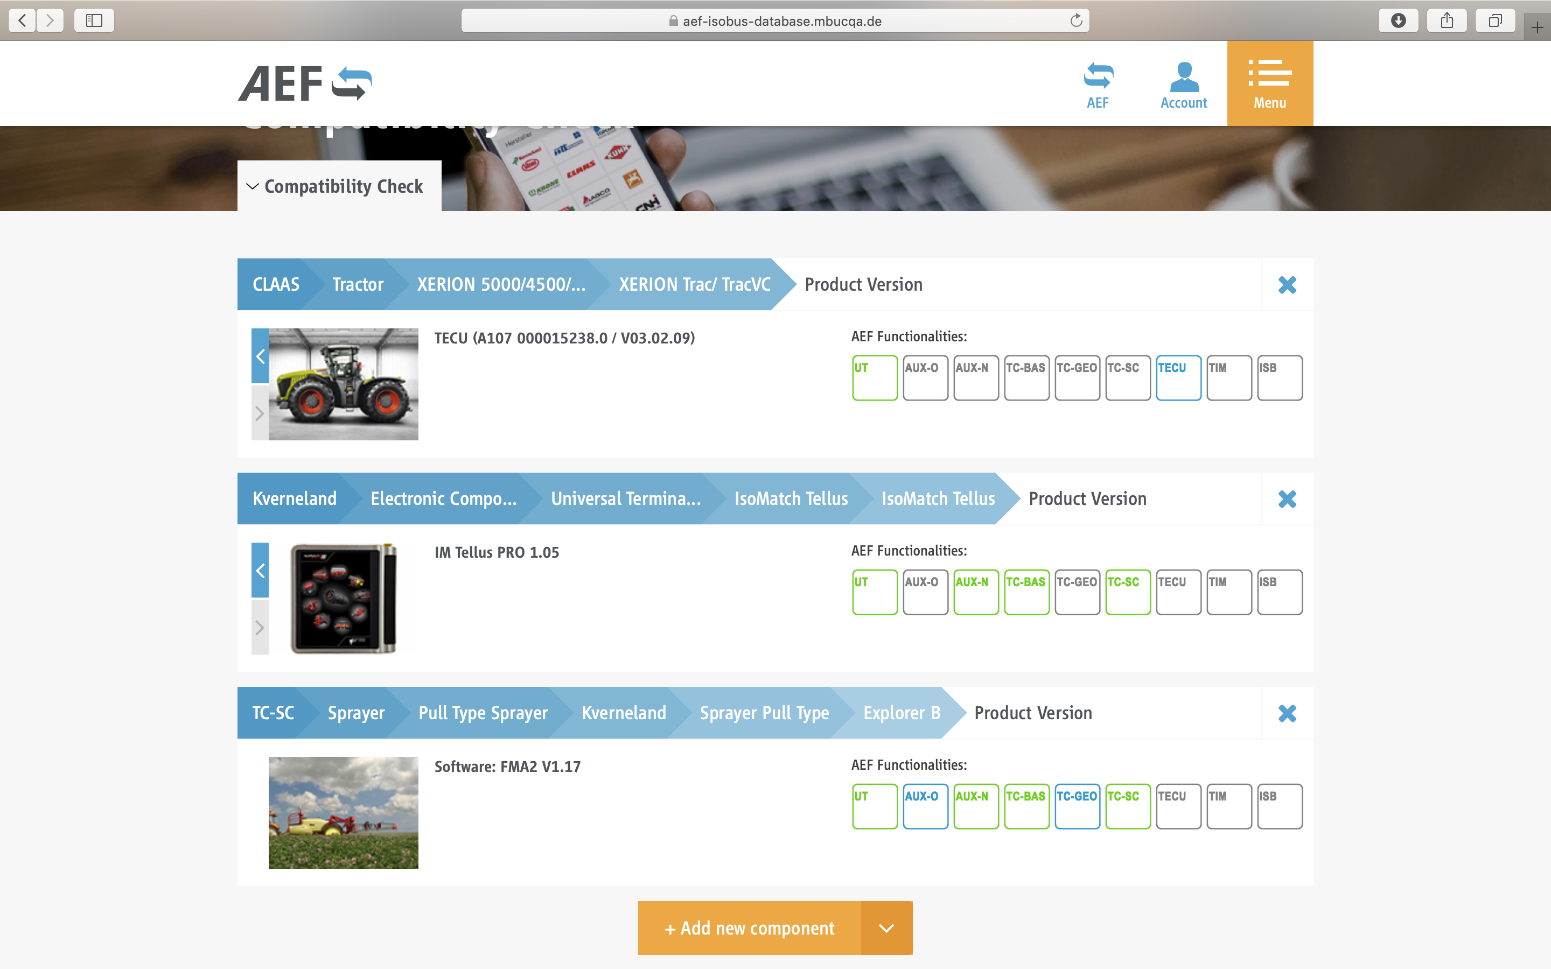Screen dimensions: 1551x969
Task: Click the TC-BAS badge for IM Tellus PRO 1.05
Action: tap(1027, 592)
